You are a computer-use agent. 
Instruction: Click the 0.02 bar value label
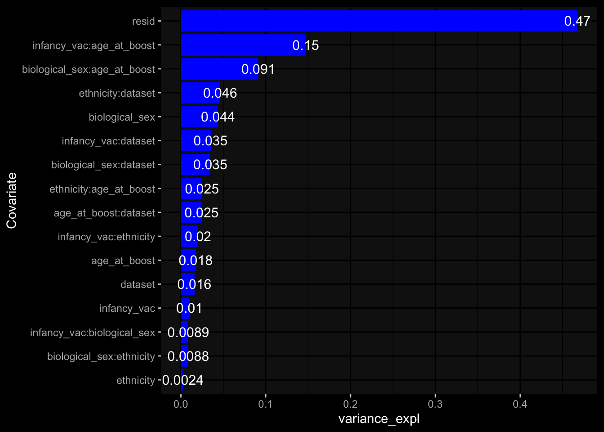[198, 237]
